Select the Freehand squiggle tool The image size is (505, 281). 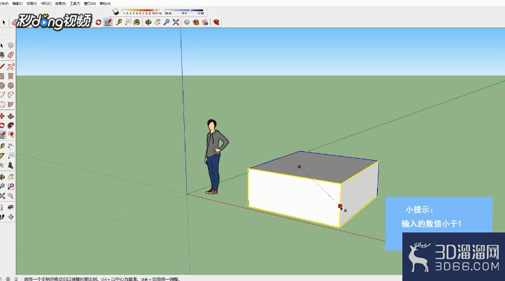pos(11,66)
